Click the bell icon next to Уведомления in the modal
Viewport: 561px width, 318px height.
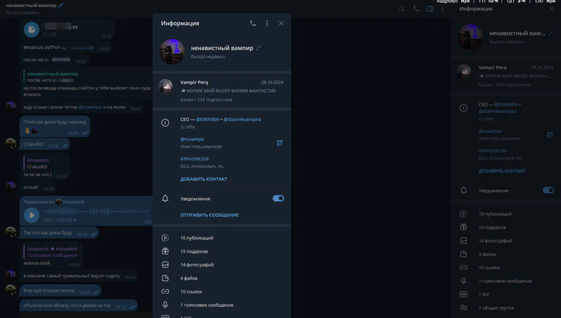[x=165, y=198]
